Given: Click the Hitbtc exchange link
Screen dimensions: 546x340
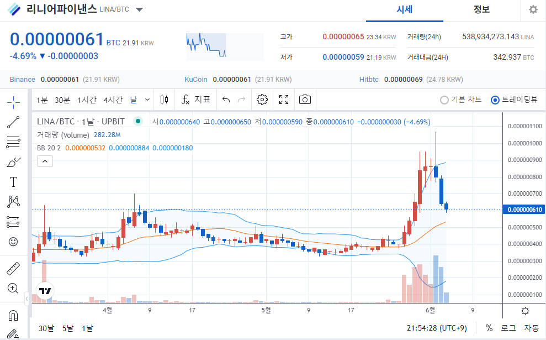Looking at the screenshot, I should 369,80.
